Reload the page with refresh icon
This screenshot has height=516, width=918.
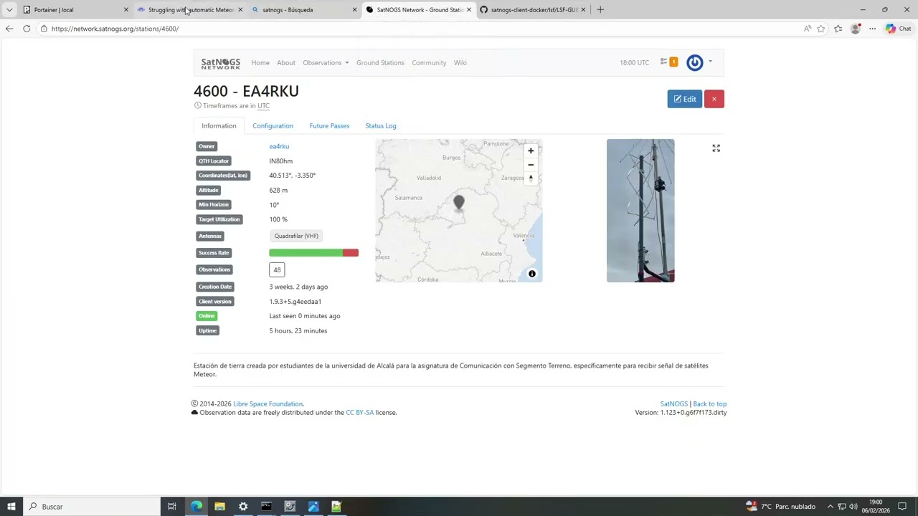[27, 29]
